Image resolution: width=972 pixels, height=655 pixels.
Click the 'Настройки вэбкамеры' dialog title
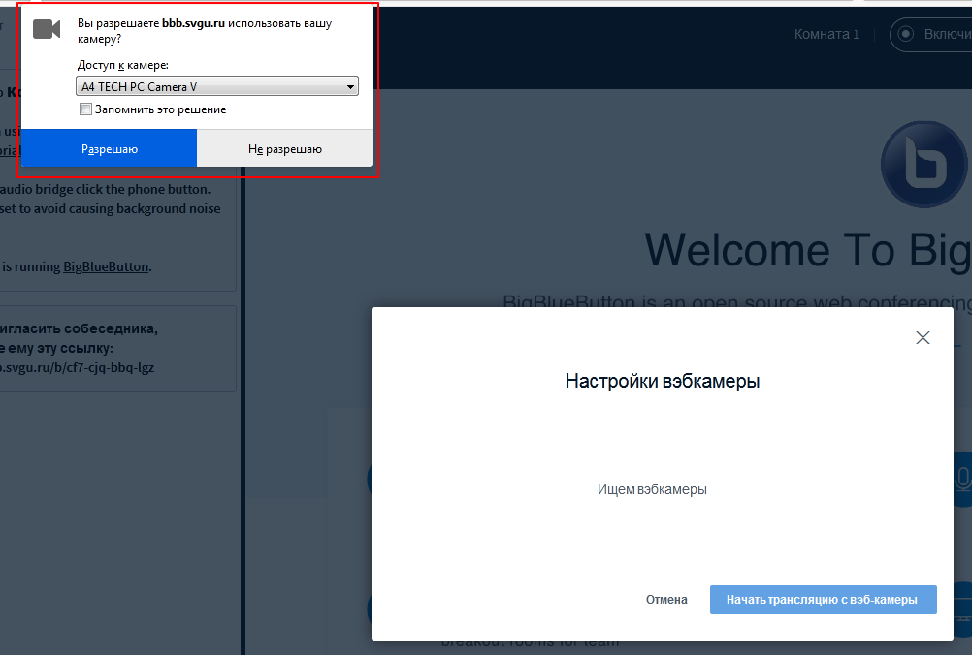[x=662, y=381]
